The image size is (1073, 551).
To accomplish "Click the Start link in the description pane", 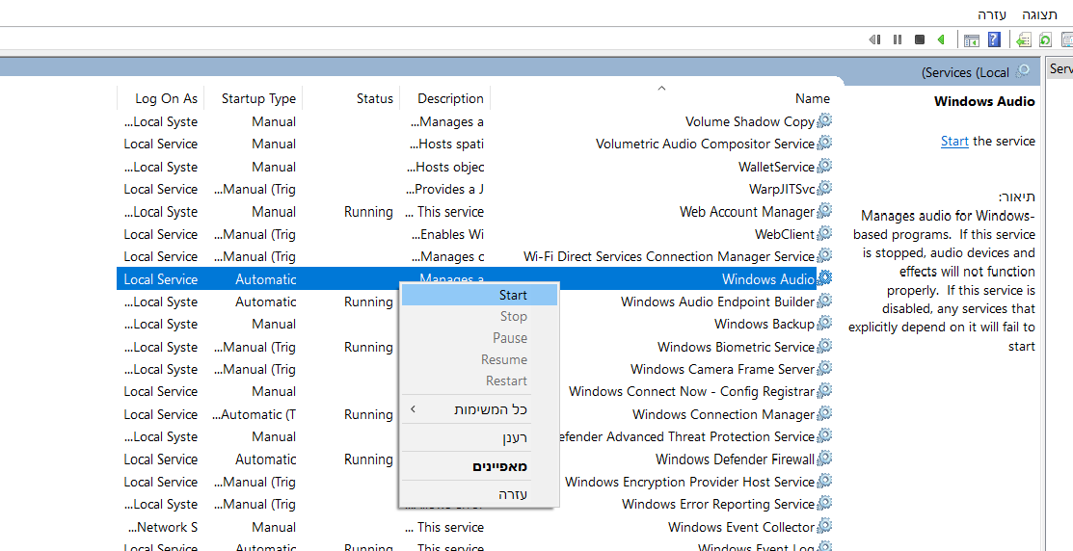I will (x=954, y=141).
